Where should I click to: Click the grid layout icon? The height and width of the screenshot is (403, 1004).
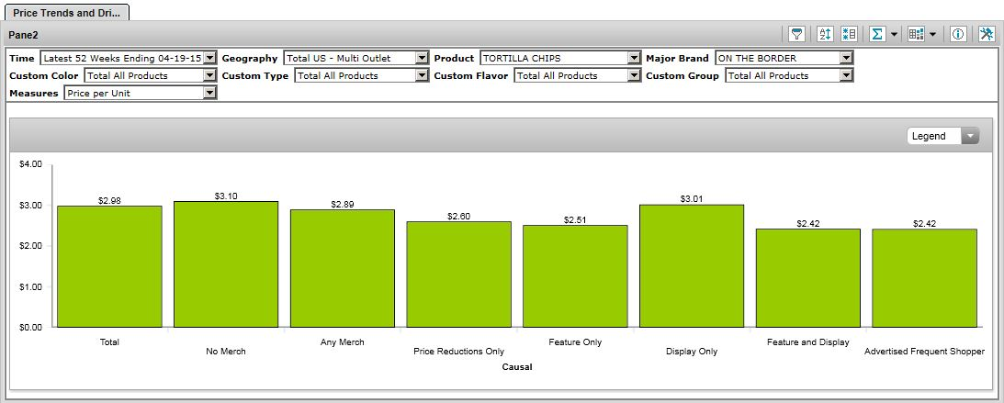tap(916, 34)
